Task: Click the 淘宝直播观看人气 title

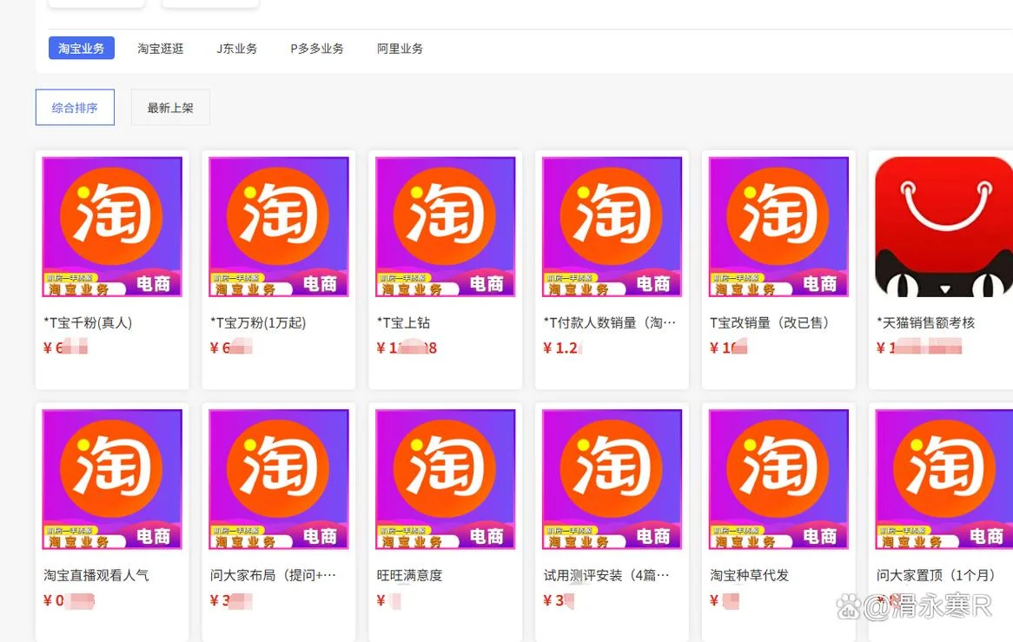Action: click(x=96, y=575)
